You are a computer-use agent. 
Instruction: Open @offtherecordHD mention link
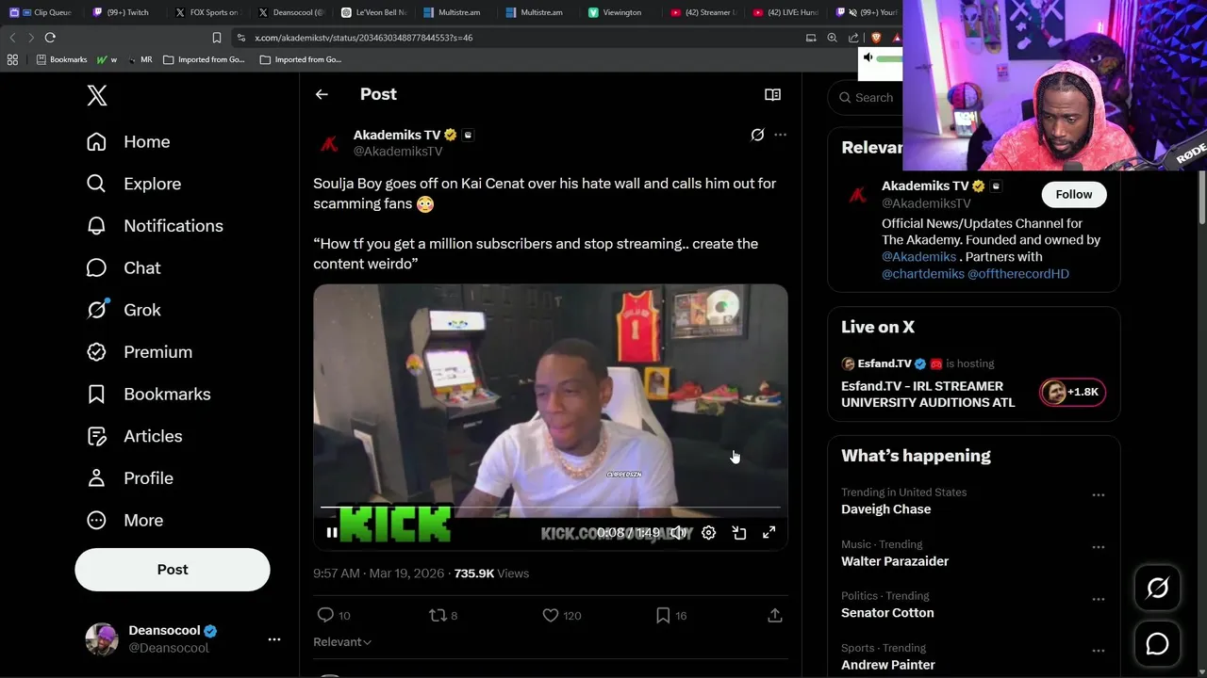[x=1018, y=274]
